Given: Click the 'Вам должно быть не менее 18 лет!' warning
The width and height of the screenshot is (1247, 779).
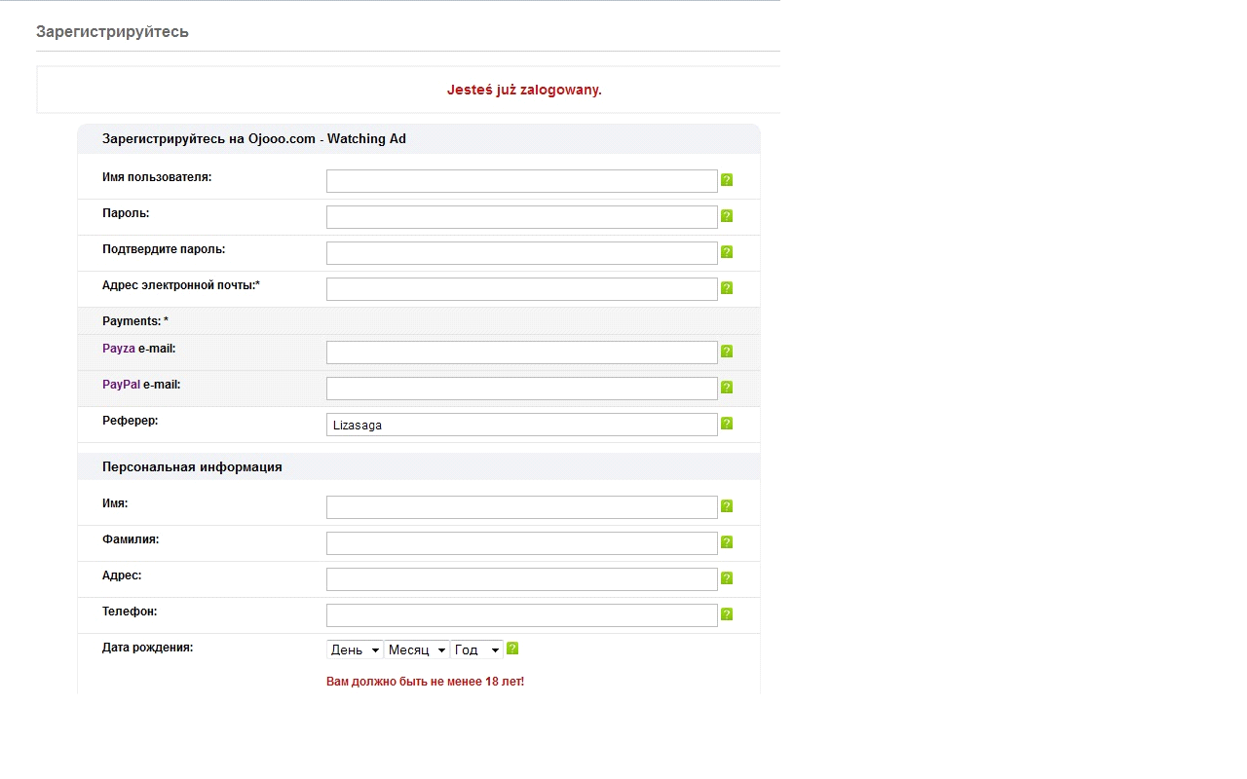Looking at the screenshot, I should click(425, 682).
